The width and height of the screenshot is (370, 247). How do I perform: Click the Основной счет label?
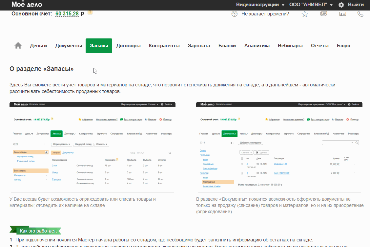pos(32,14)
